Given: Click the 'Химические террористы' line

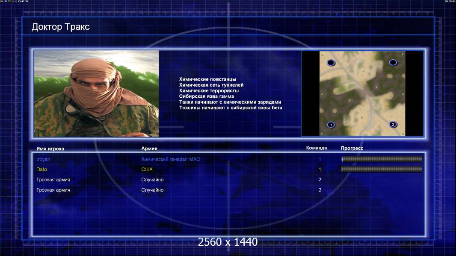Looking at the screenshot, I should click(209, 90).
